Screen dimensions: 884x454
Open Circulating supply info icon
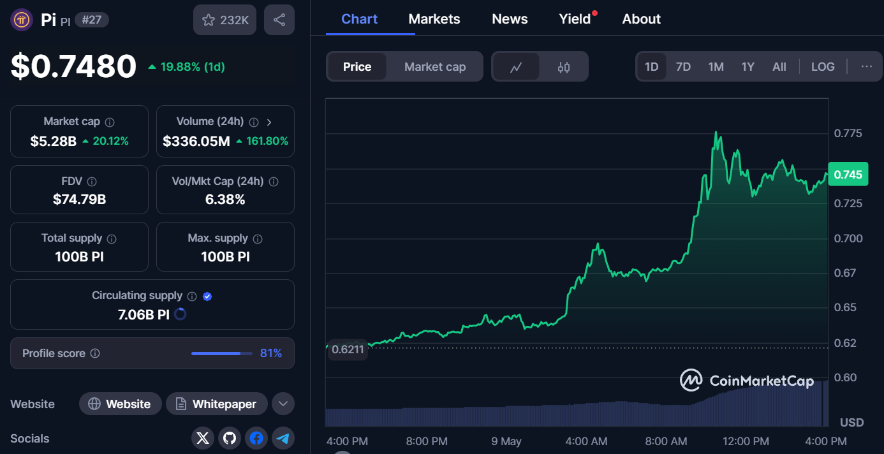point(192,296)
